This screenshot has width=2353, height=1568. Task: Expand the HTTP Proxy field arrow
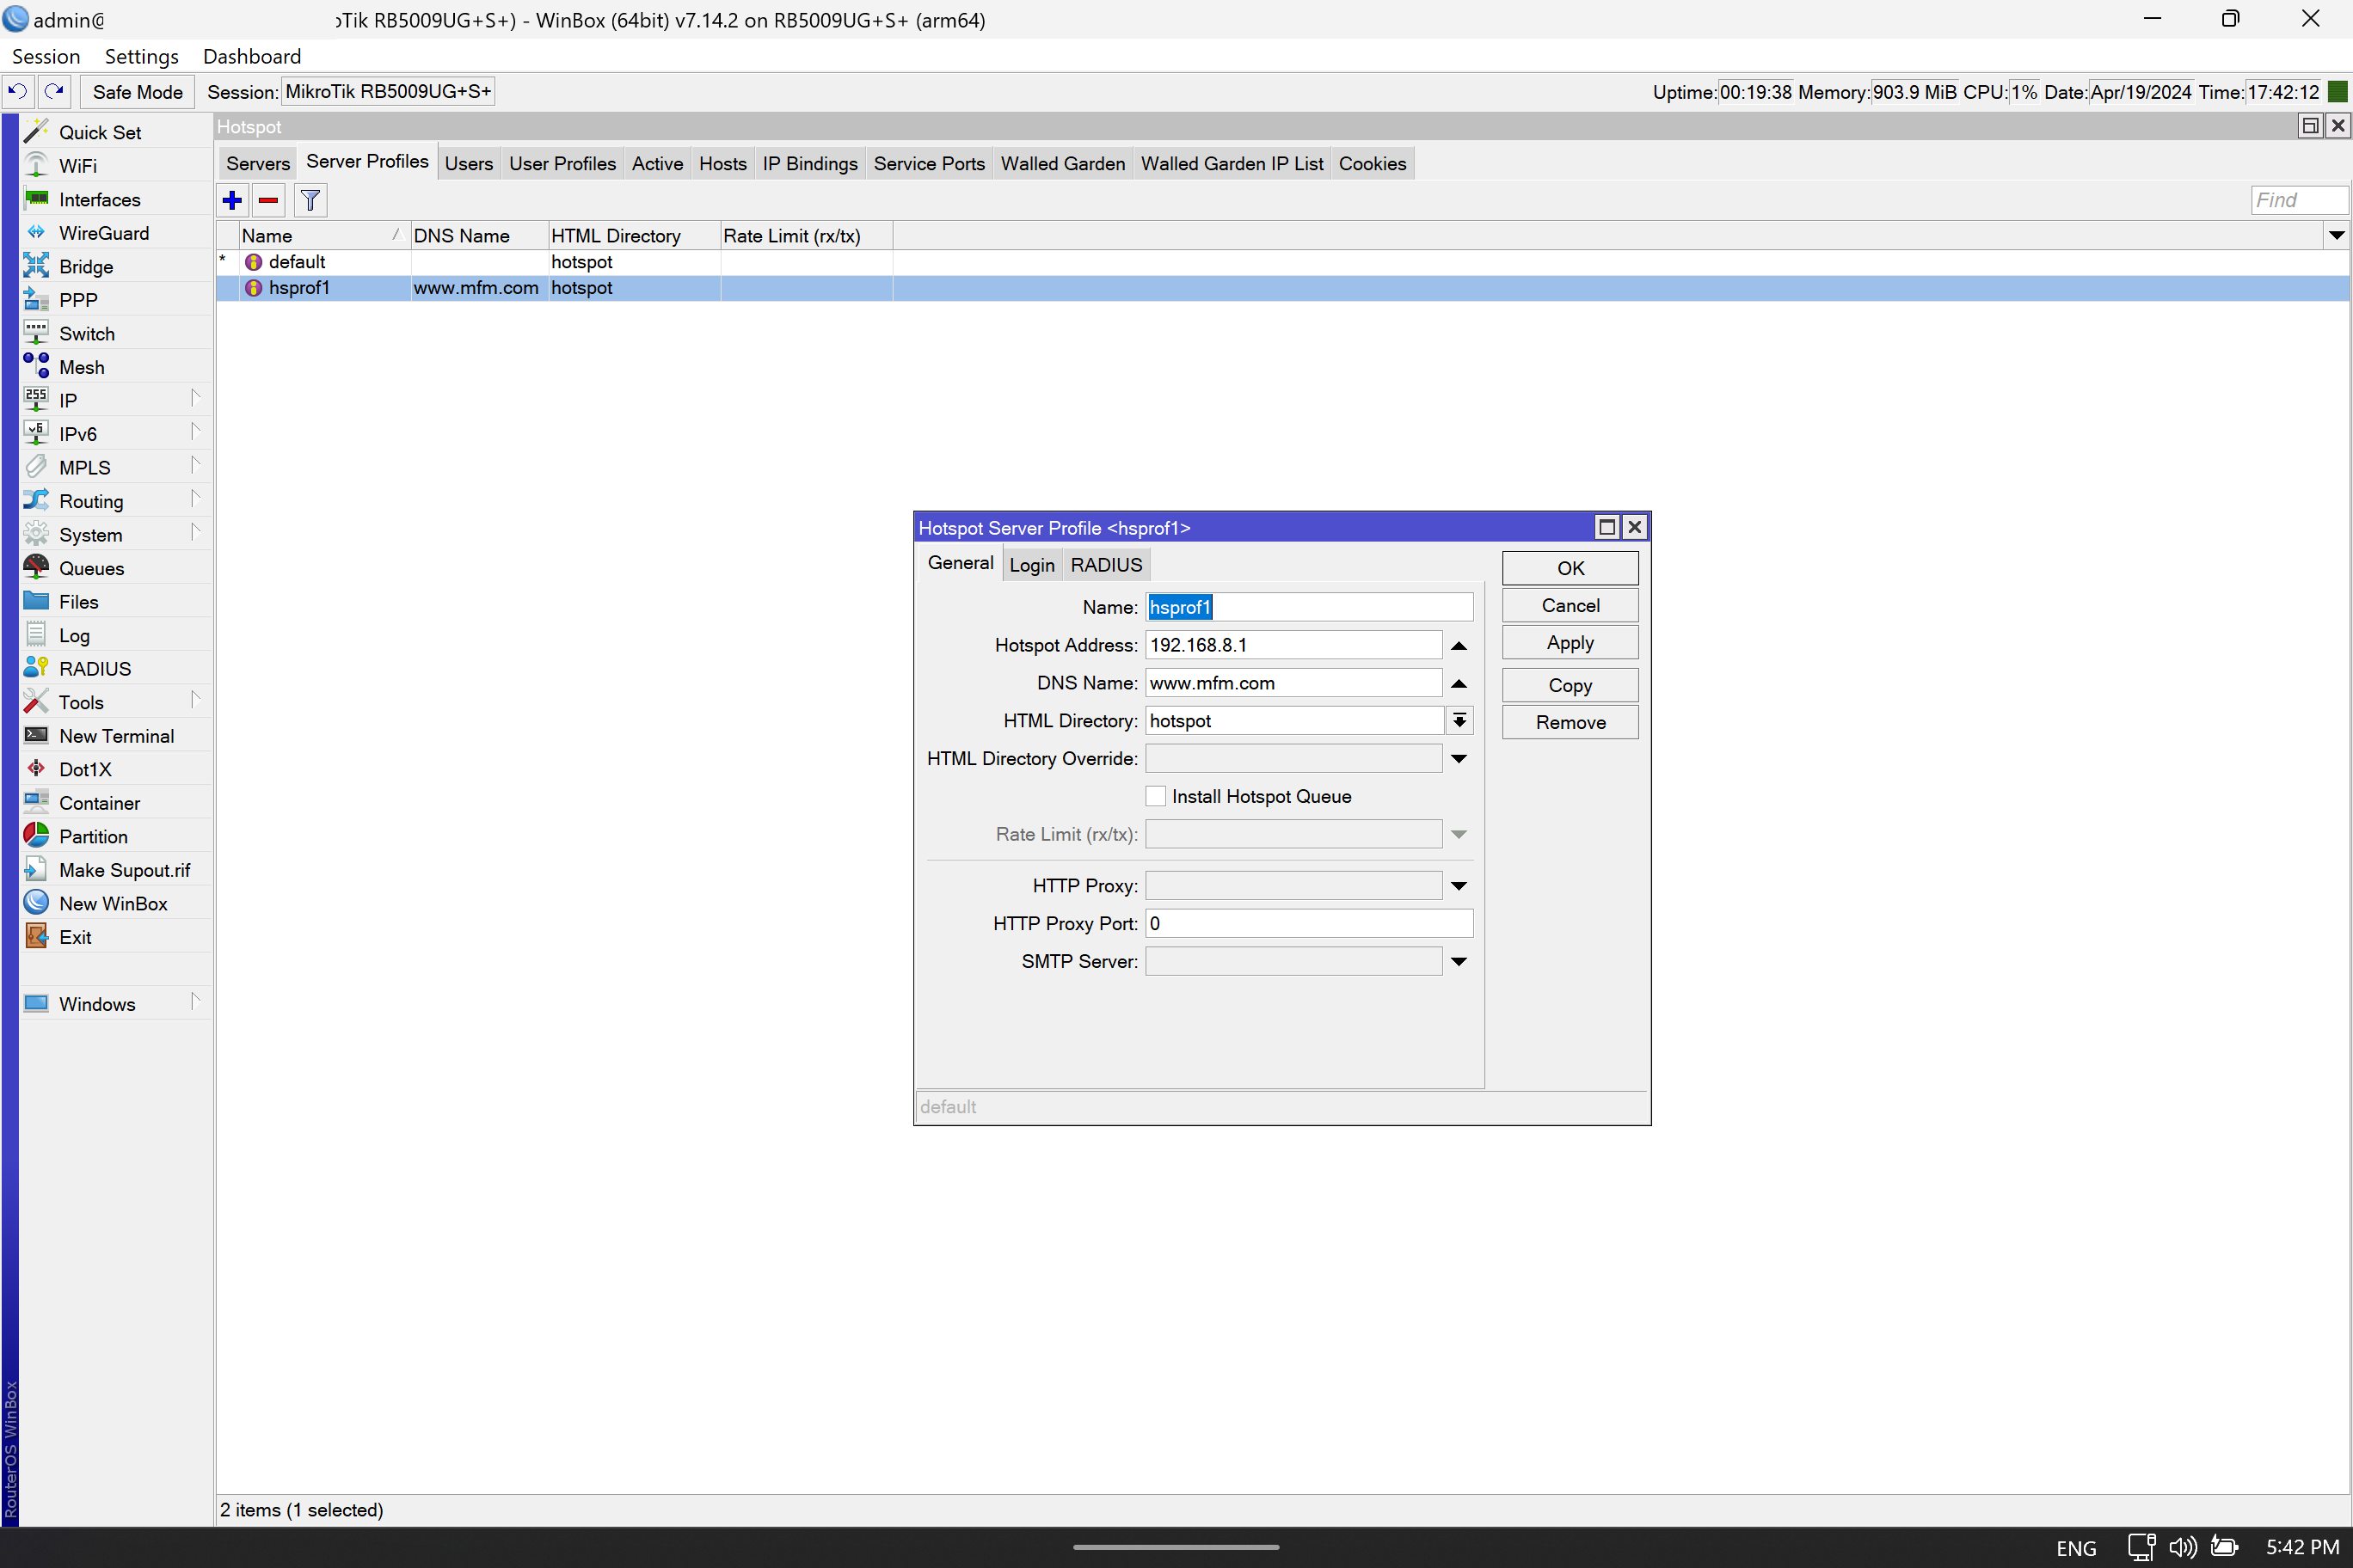[x=1459, y=886]
